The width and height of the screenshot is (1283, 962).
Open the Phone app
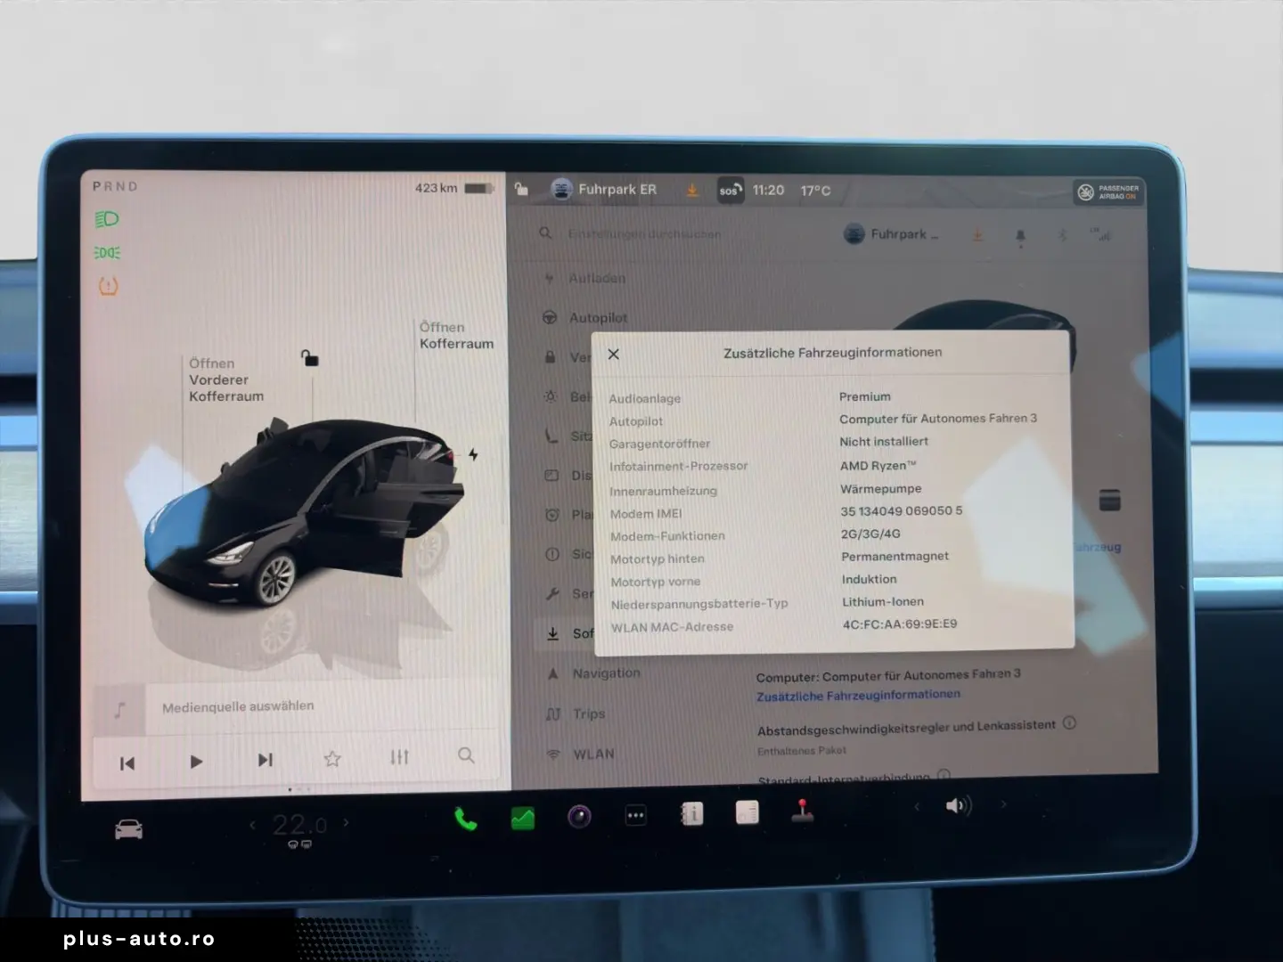[465, 819]
